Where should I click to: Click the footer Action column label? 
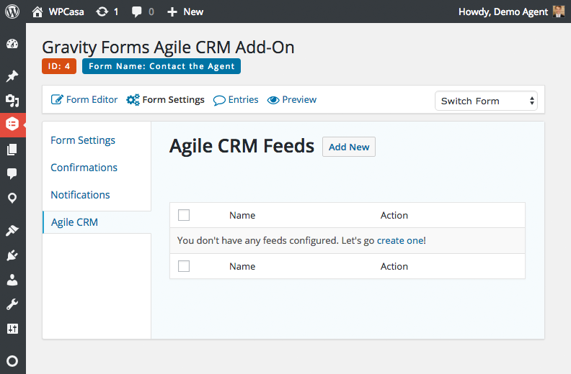tap(394, 266)
